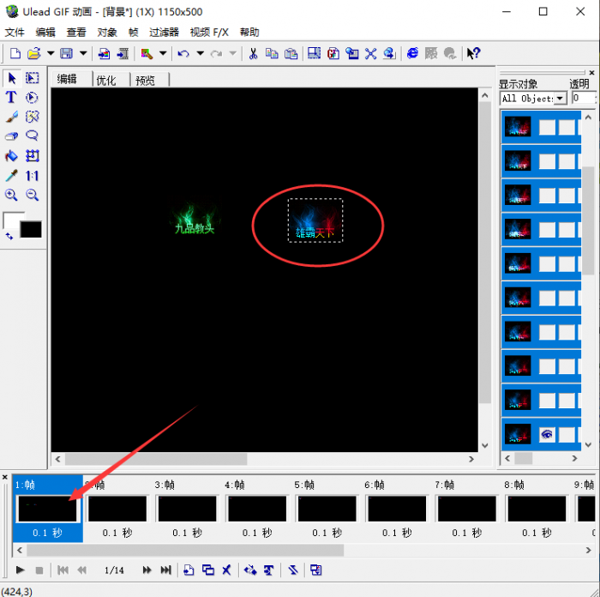
Task: Select the 3:帧 frame thumbnail
Action: pos(186,509)
